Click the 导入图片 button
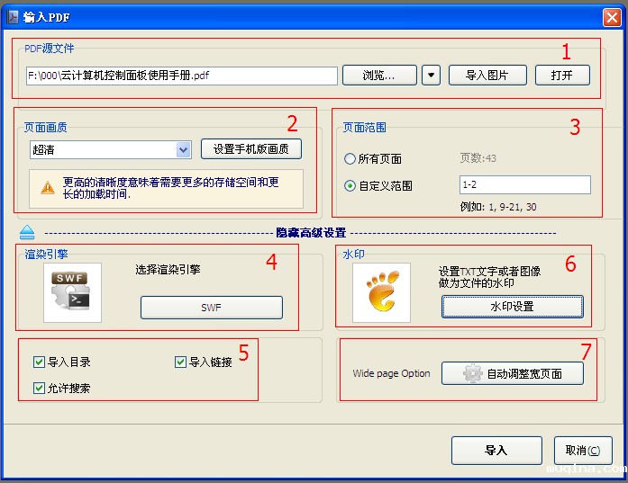 487,76
